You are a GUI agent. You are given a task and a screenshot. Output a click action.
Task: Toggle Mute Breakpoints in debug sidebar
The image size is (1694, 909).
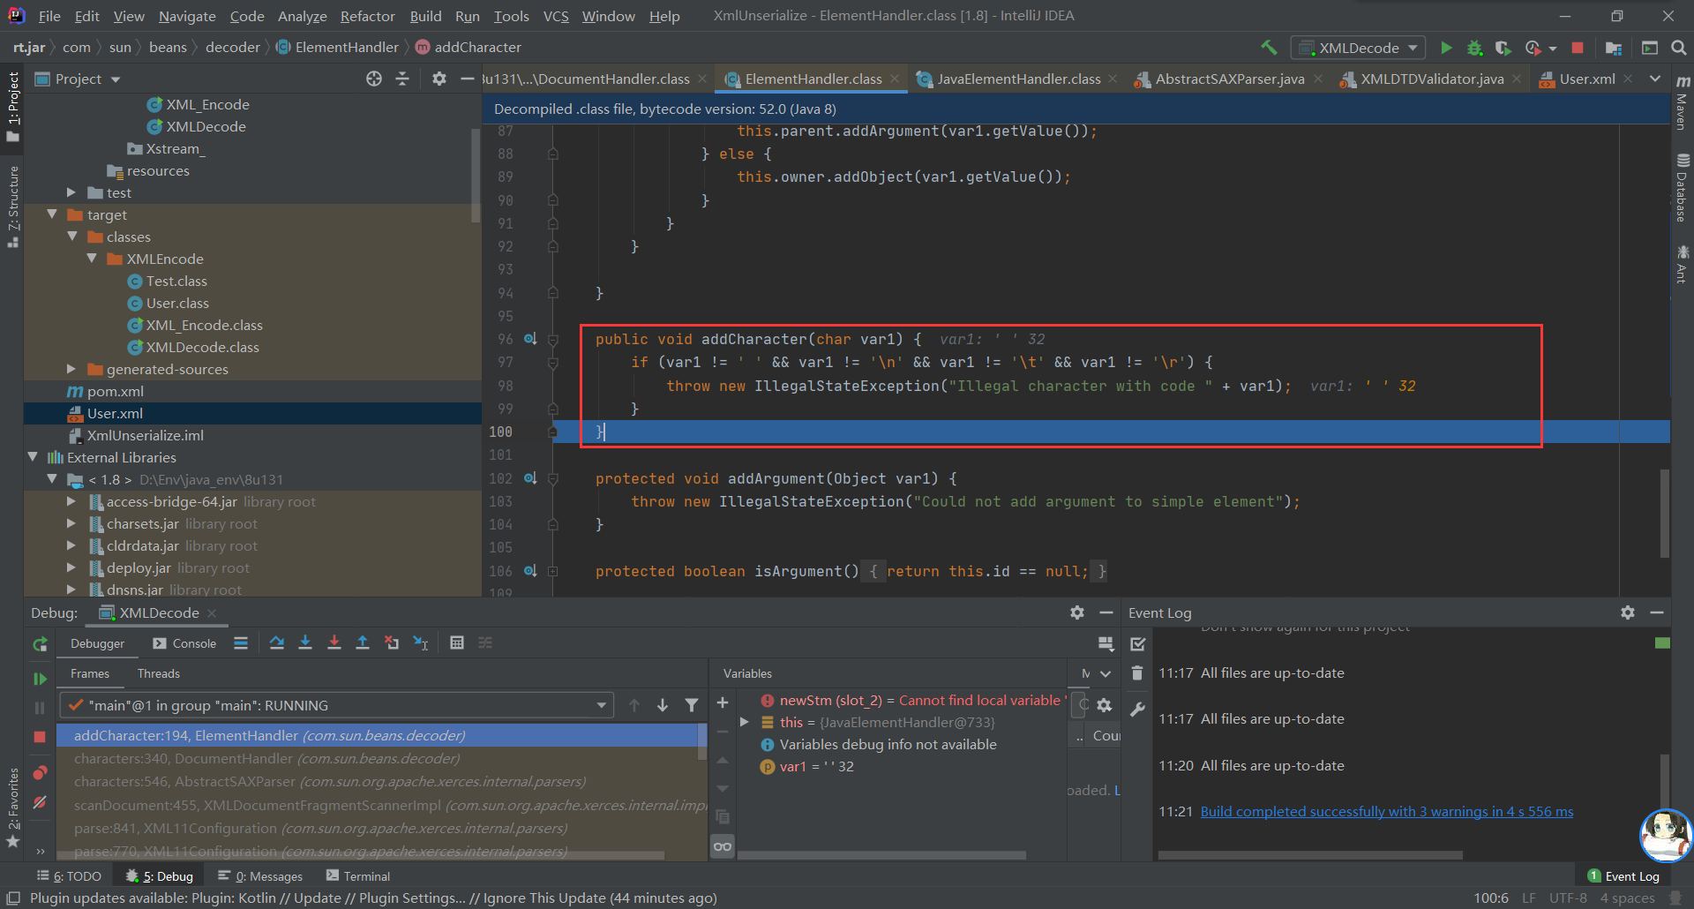[x=40, y=802]
